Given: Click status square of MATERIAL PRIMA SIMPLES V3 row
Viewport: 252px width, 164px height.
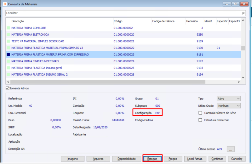Looking at the screenshot, I should coord(9,48).
